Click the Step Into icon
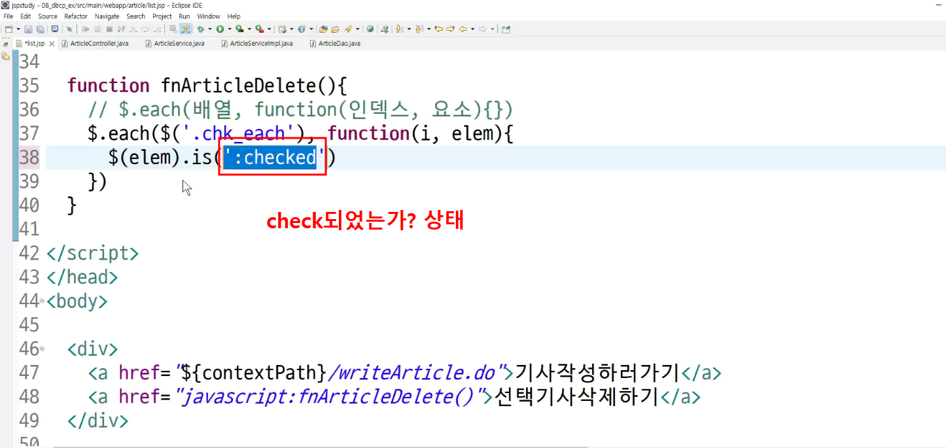 [133, 29]
